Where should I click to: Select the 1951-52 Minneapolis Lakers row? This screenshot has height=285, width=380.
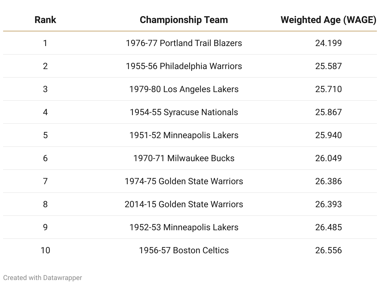(x=184, y=135)
